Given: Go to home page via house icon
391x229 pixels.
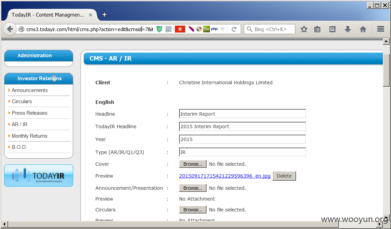Looking at the screenshot, I should point(363,29).
